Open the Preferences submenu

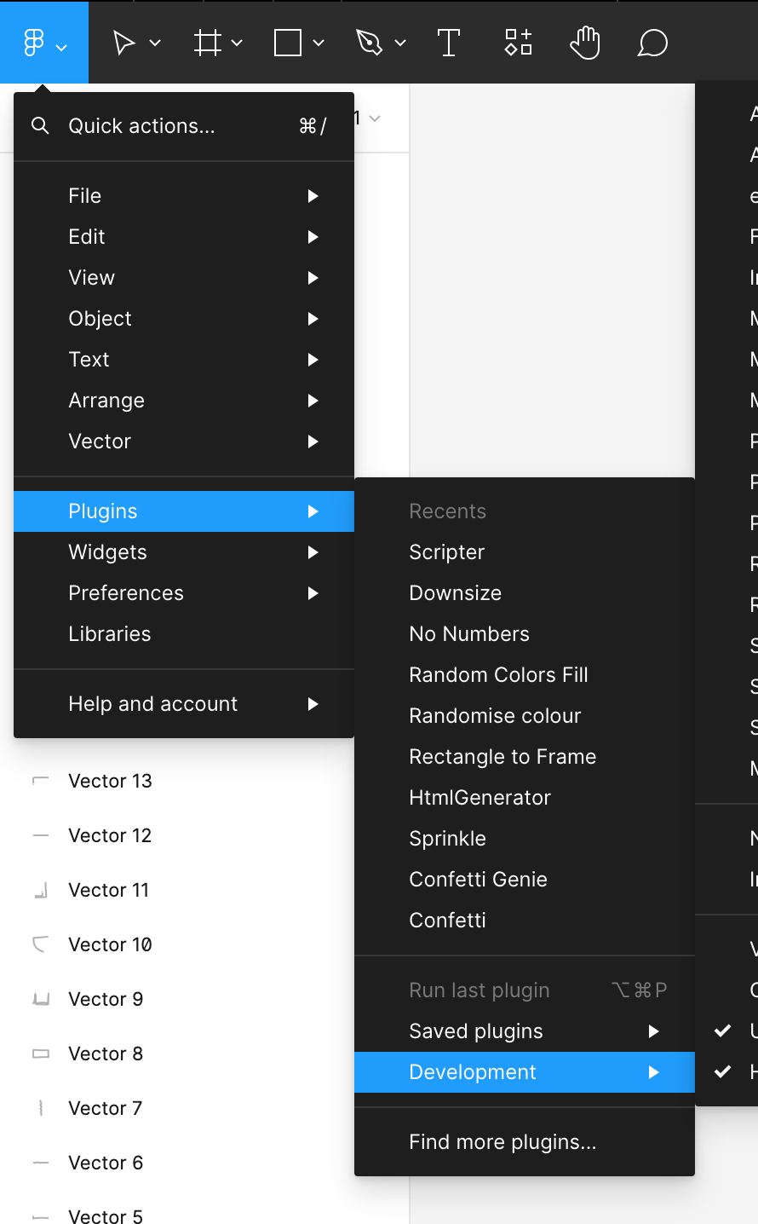[184, 593]
